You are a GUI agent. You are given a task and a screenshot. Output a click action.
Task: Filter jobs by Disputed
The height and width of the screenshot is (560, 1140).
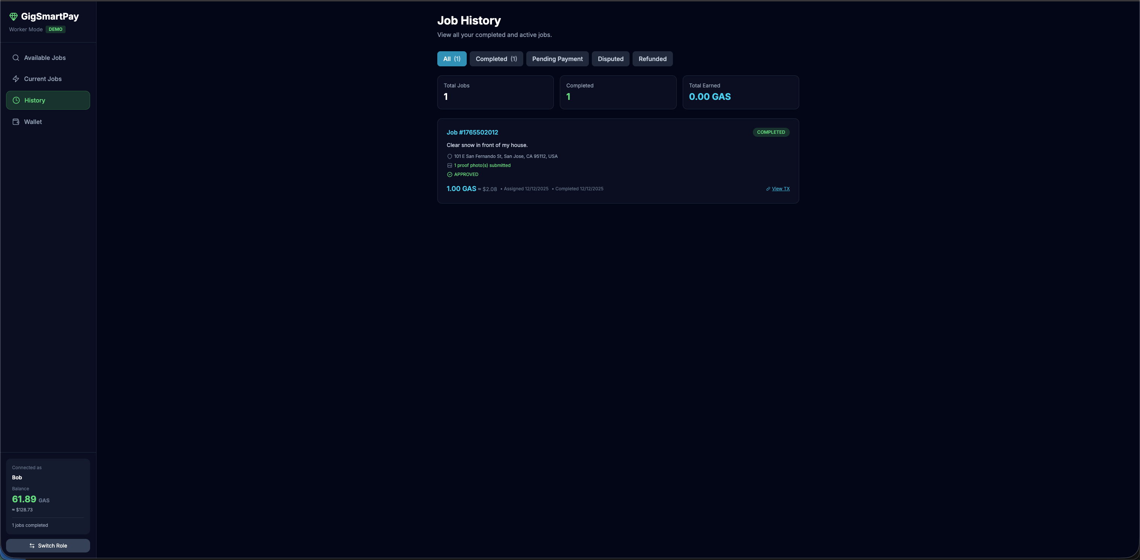coord(610,59)
